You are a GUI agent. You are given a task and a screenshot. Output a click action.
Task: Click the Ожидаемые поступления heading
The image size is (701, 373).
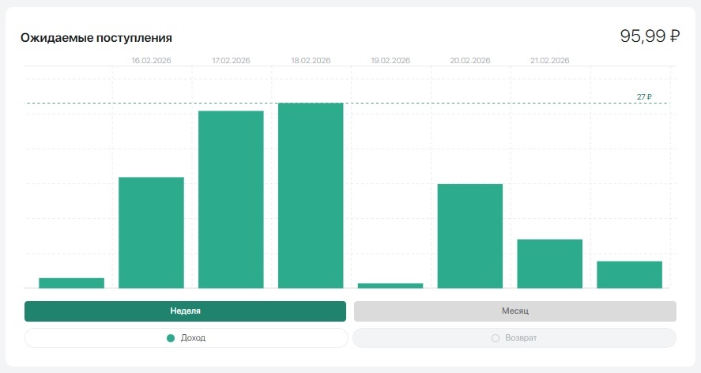tap(96, 38)
